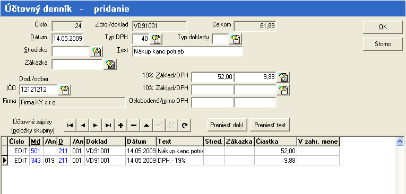The image size is (406, 194).
Task: Open lookup icon for 19% Základ/DPH
Action: point(283,77)
